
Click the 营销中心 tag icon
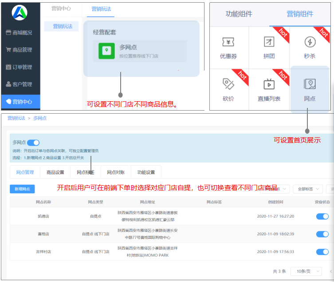click(8, 101)
